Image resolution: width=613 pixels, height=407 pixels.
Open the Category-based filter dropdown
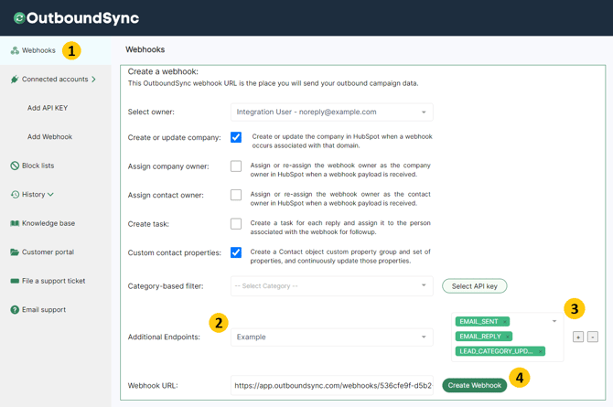tap(332, 286)
